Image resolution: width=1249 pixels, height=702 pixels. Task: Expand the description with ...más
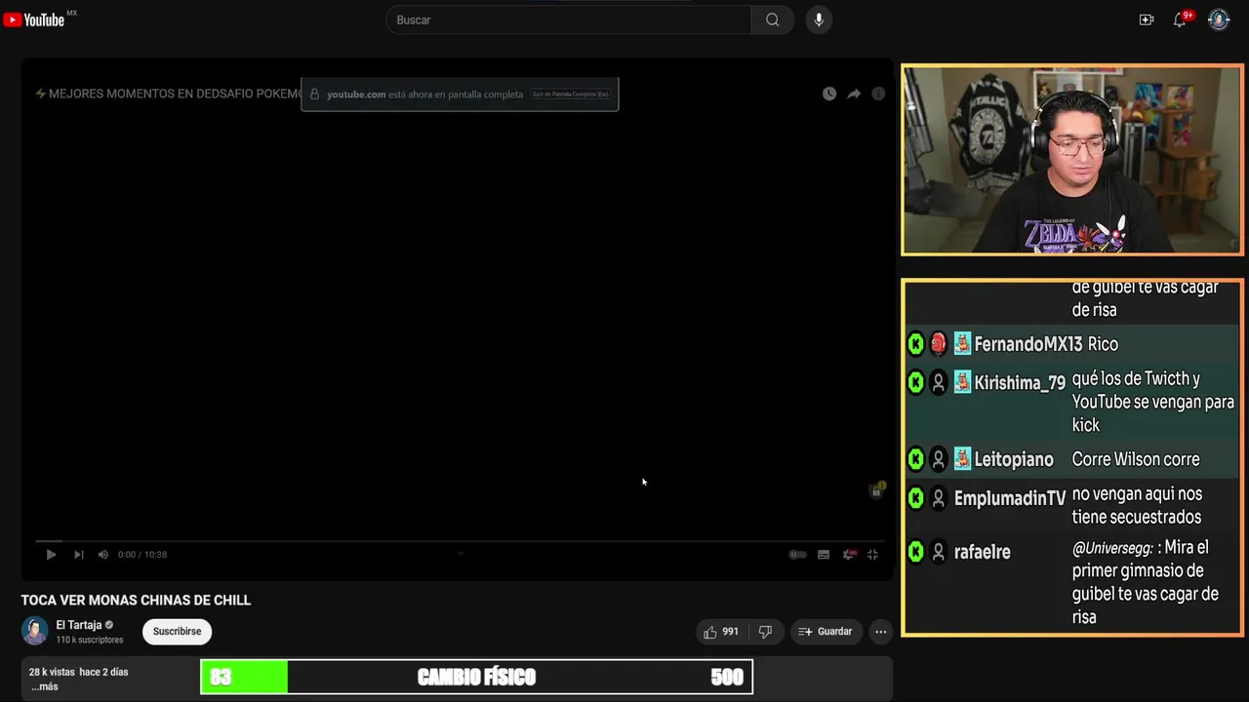click(x=45, y=686)
